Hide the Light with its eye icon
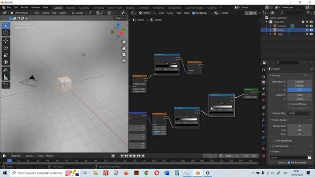This screenshot has width=315, height=177. pyautogui.click(x=307, y=34)
